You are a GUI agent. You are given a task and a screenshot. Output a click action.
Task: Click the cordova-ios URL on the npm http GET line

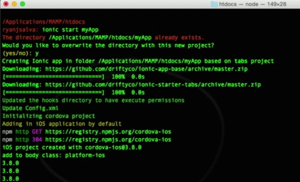[x=108, y=132]
